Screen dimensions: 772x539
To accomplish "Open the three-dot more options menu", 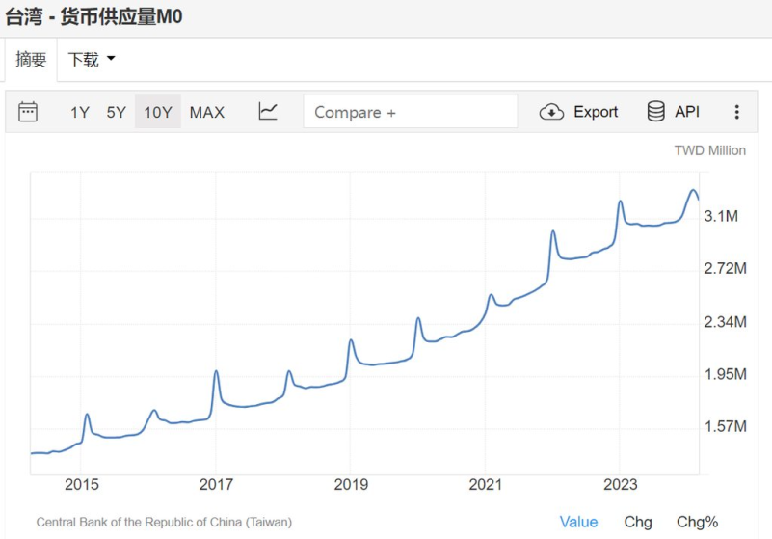I will (x=736, y=112).
